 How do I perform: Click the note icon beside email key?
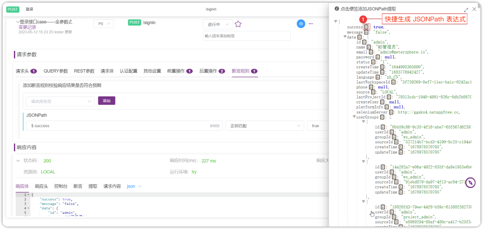tap(371, 52)
